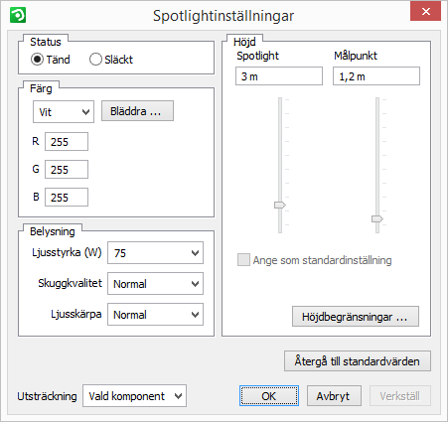Open Höjdbegränsningar ... settings

point(356,317)
